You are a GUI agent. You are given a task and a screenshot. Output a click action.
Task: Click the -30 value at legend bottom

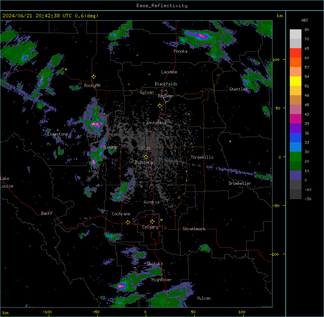pos(308,199)
